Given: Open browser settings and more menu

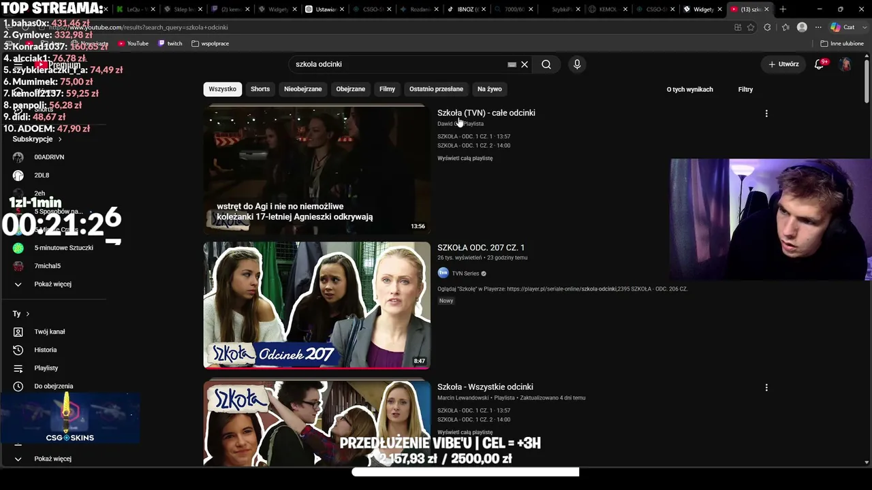Looking at the screenshot, I should click(x=818, y=27).
